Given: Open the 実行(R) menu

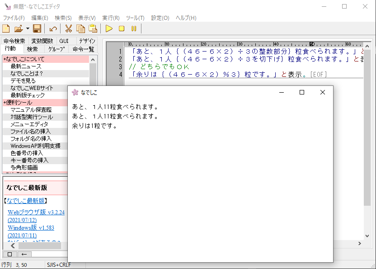Looking at the screenshot, I should (x=111, y=18).
